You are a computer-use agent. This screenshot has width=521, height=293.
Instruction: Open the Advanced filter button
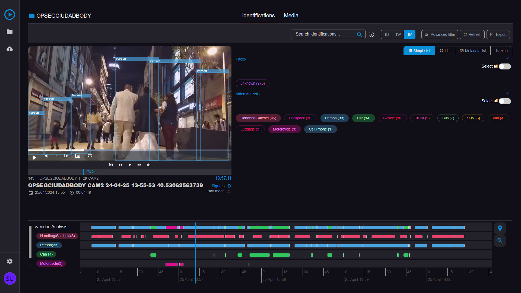tap(440, 34)
